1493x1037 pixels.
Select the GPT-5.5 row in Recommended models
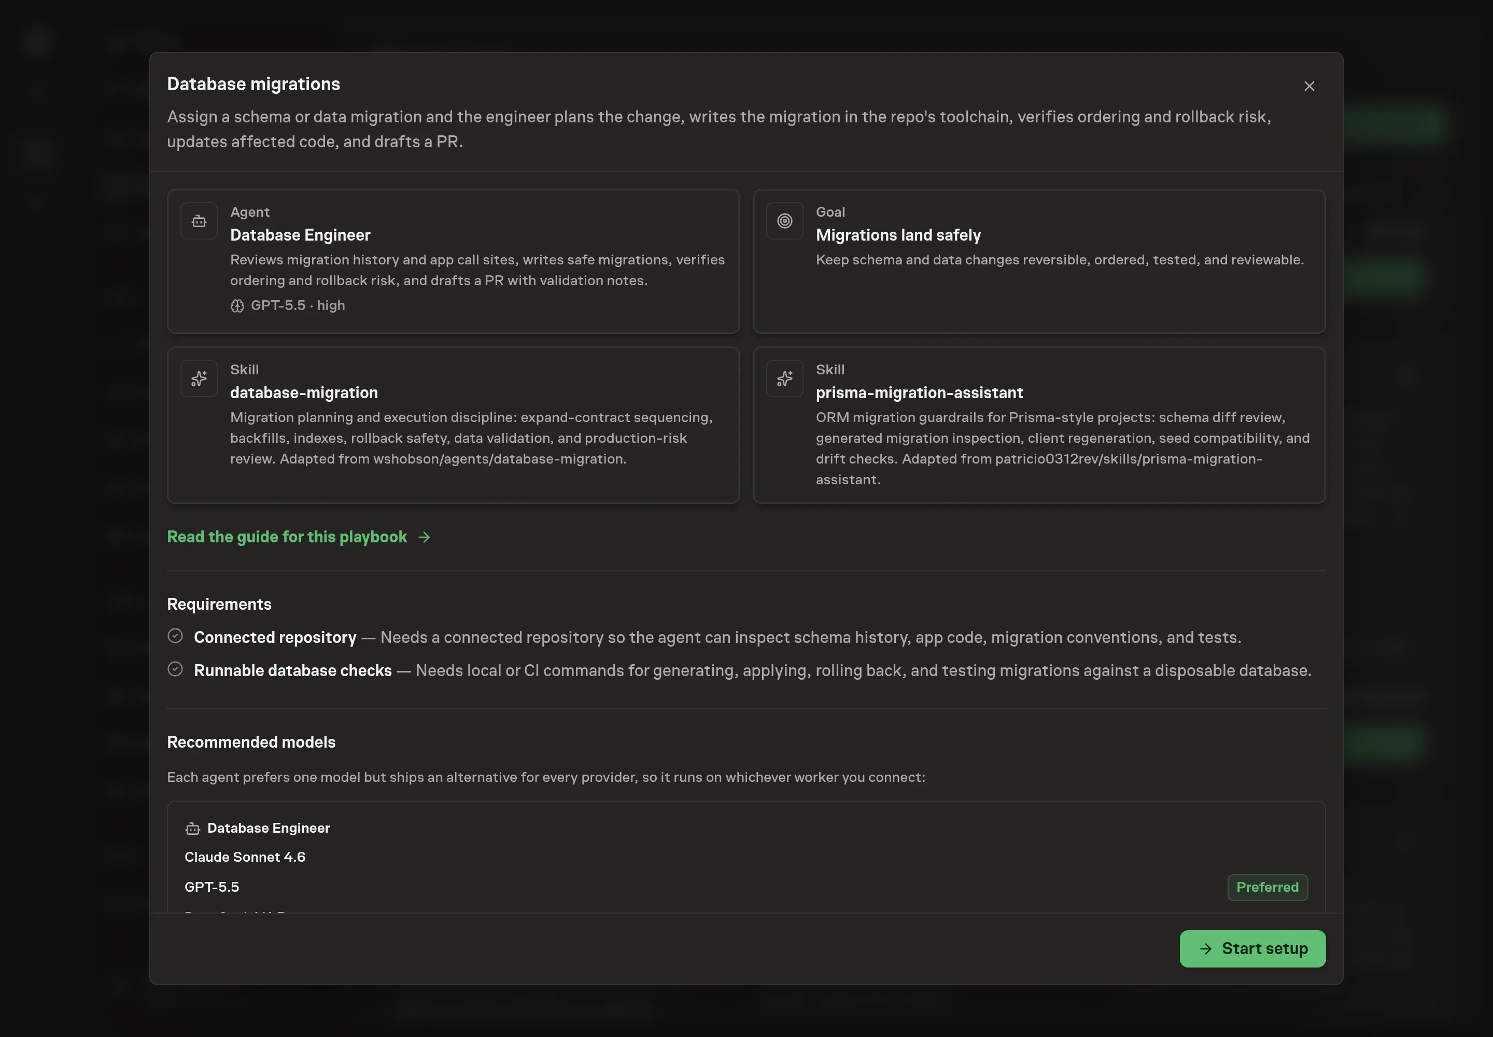point(746,887)
